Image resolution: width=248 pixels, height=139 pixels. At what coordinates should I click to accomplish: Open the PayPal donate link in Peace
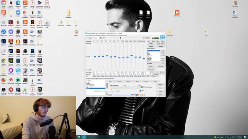point(138,95)
